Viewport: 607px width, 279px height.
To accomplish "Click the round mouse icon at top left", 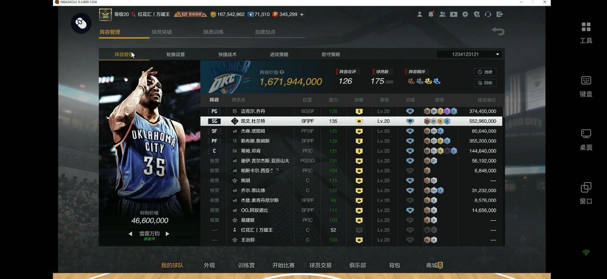I will point(81,23).
